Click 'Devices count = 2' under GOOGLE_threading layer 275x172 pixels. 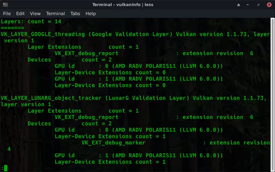[70, 60]
